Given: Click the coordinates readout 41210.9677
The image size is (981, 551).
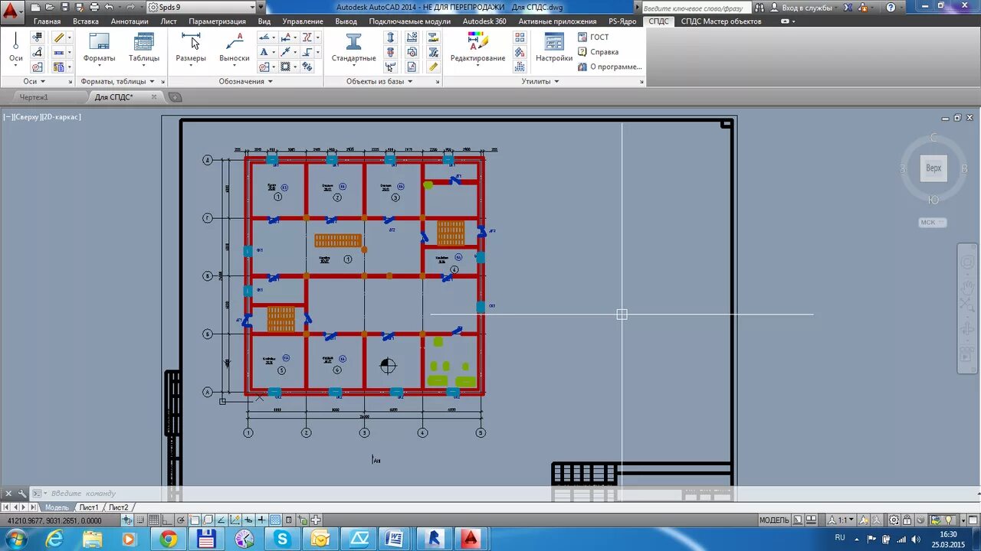Looking at the screenshot, I should click(x=53, y=520).
